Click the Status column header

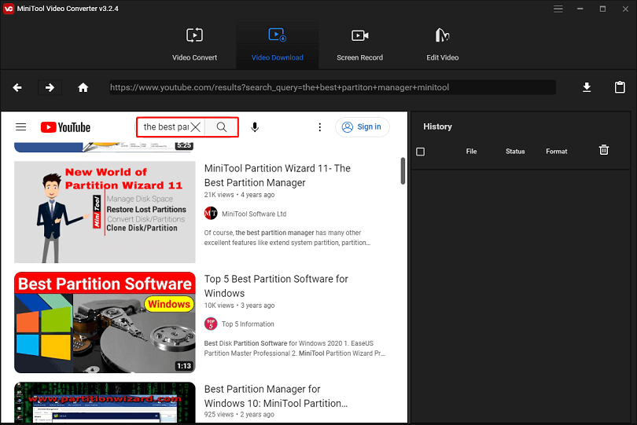[x=515, y=152]
